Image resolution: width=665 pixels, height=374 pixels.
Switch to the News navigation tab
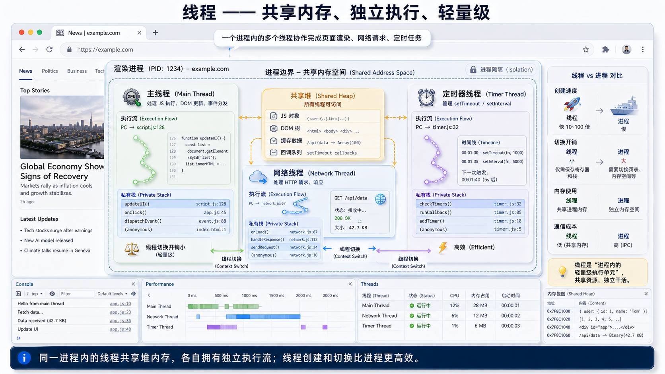(25, 71)
